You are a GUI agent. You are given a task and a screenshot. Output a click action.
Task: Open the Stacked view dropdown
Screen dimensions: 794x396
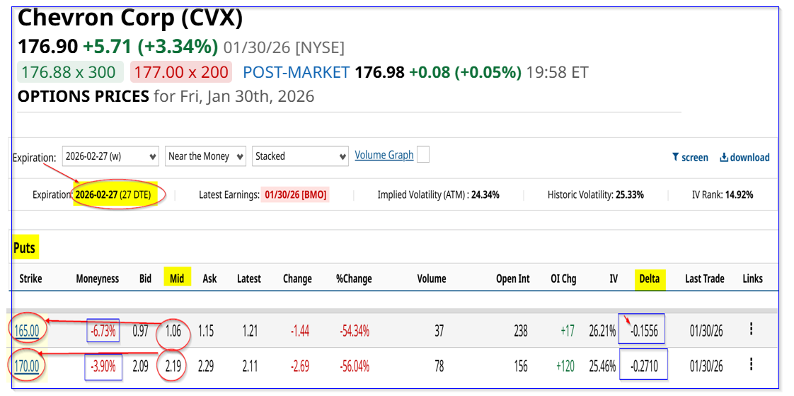pos(300,156)
